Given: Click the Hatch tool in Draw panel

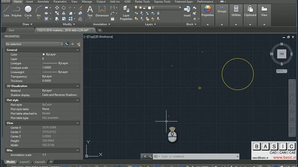Looking at the screenshot, I should pos(47,19).
